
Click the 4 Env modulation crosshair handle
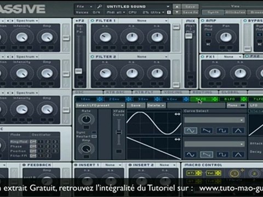[x=186, y=99]
